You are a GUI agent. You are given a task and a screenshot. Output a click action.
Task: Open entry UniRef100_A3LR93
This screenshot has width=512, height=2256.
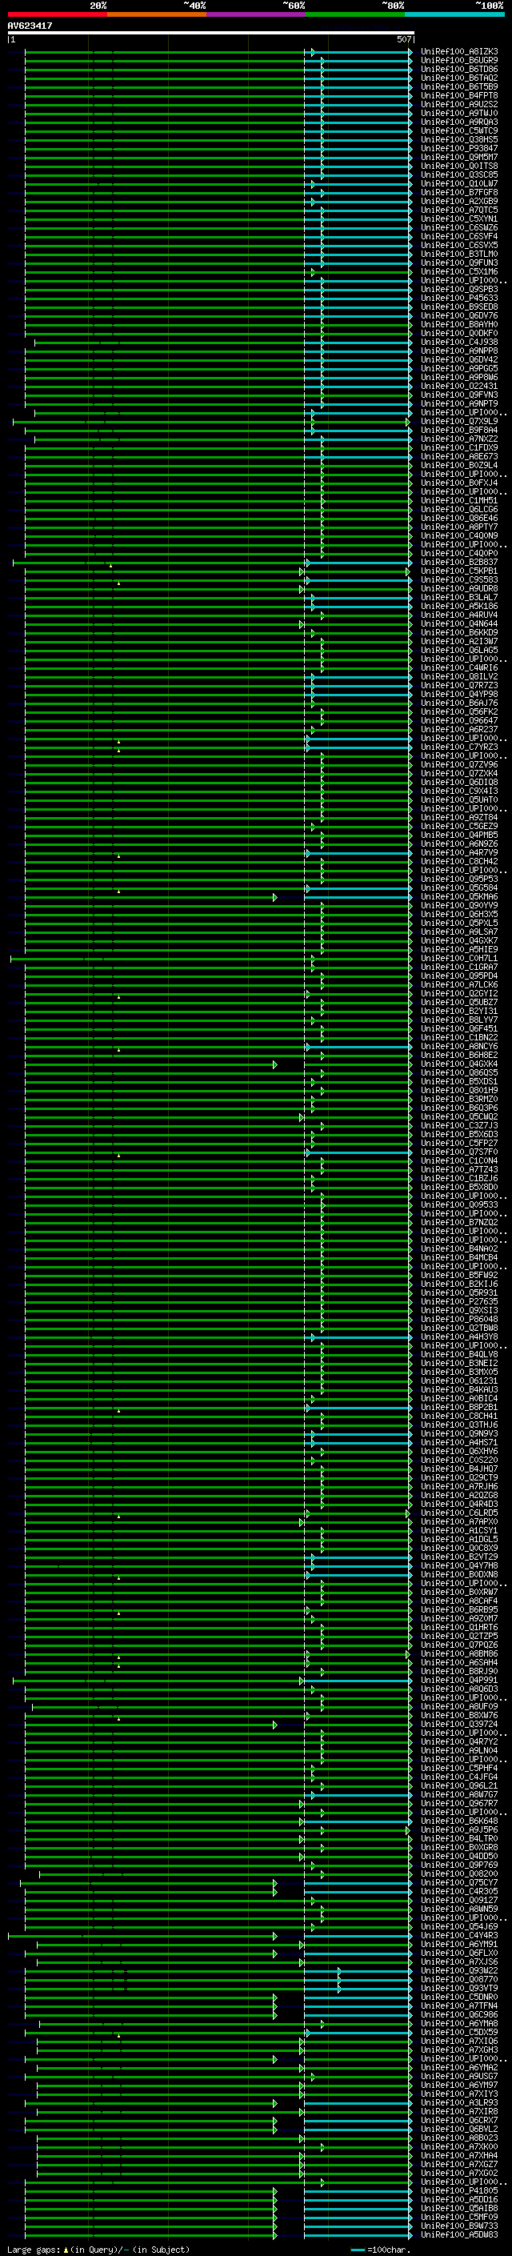459,2104
